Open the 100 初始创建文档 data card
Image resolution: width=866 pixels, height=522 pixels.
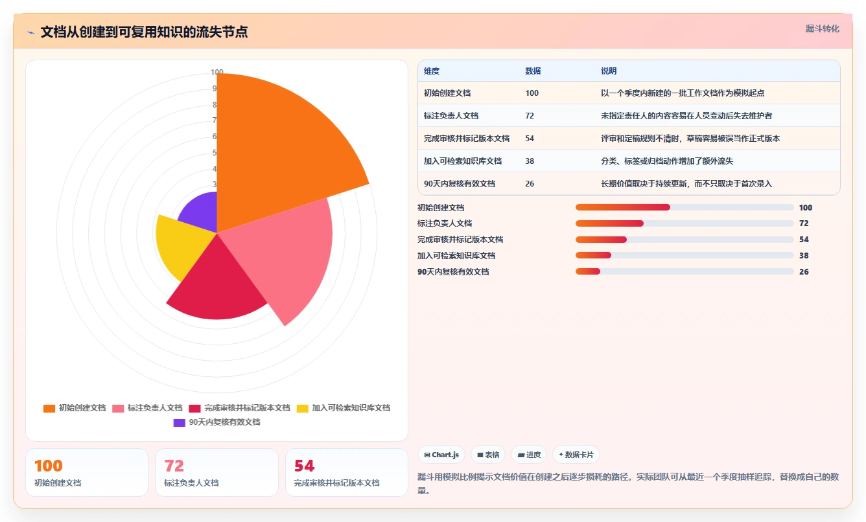(87, 472)
